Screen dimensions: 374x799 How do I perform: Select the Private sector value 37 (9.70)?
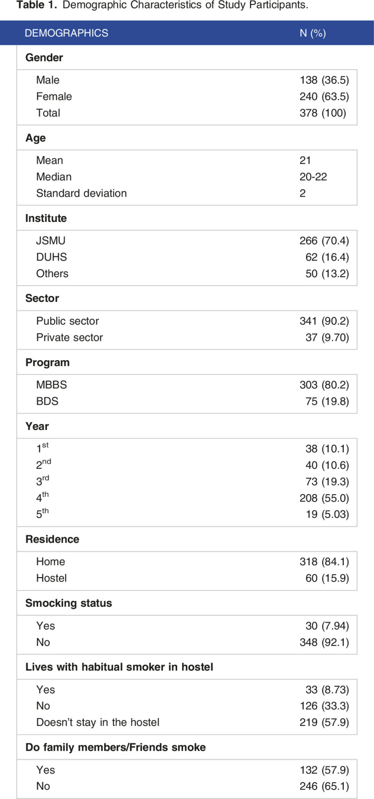pyautogui.click(x=327, y=337)
